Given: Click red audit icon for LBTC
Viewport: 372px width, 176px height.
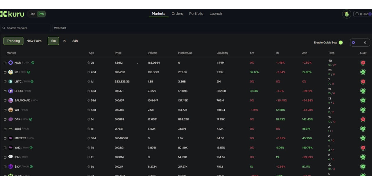Looking at the screenshot, I should (363, 82).
